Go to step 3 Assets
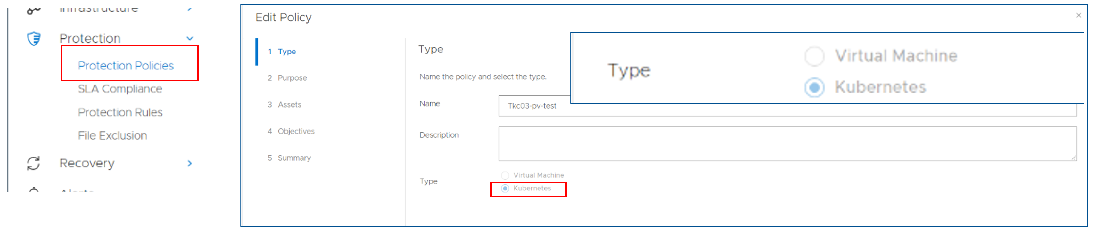The image size is (1096, 235). 284,105
